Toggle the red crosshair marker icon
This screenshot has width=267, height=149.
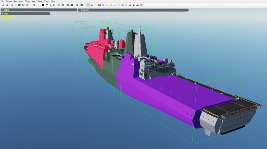pyautogui.click(x=39, y=5)
